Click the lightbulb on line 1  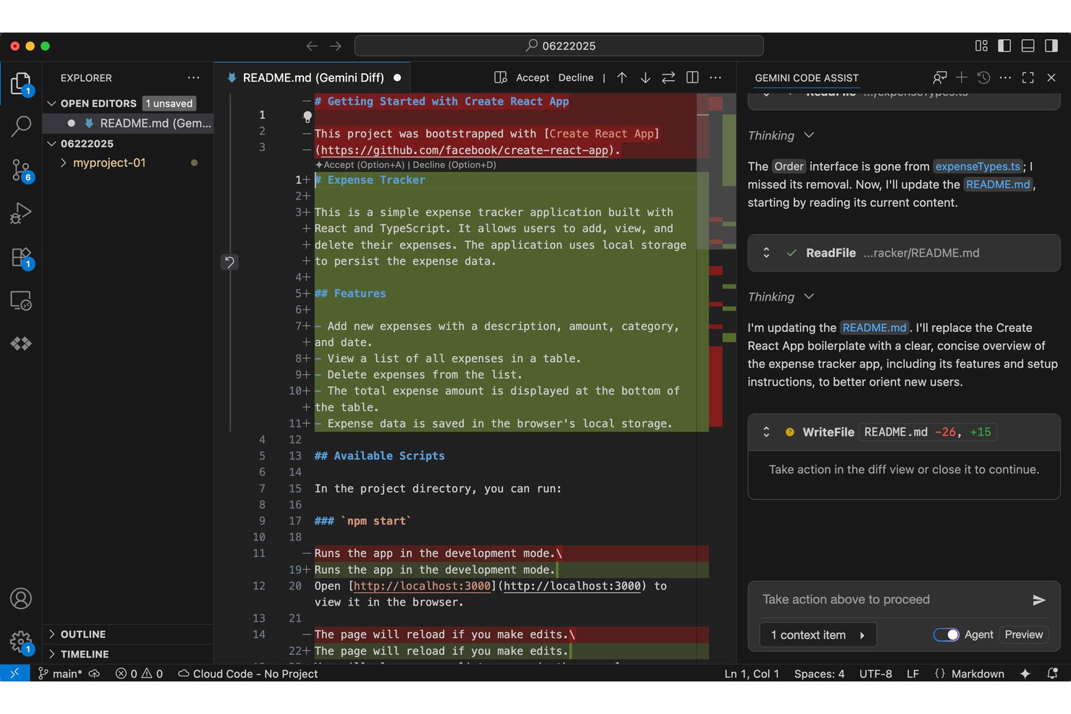point(307,116)
